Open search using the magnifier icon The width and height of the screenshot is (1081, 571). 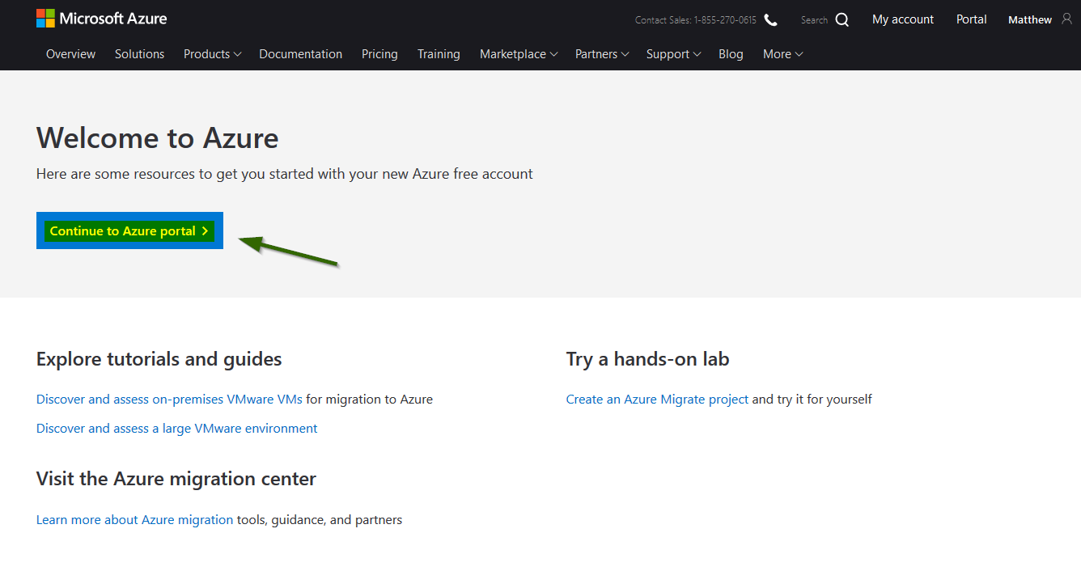(x=842, y=19)
